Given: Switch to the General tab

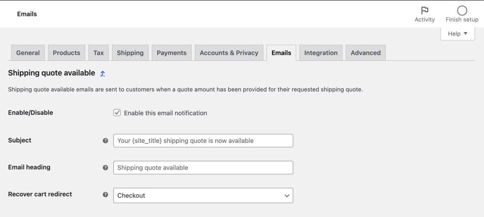Looking at the screenshot, I should [x=28, y=53].
